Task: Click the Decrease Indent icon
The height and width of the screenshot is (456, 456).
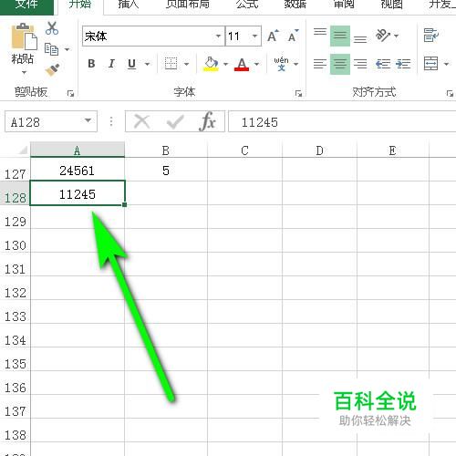Action: click(x=383, y=64)
